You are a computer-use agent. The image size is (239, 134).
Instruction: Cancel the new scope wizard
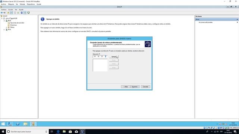(x=145, y=87)
